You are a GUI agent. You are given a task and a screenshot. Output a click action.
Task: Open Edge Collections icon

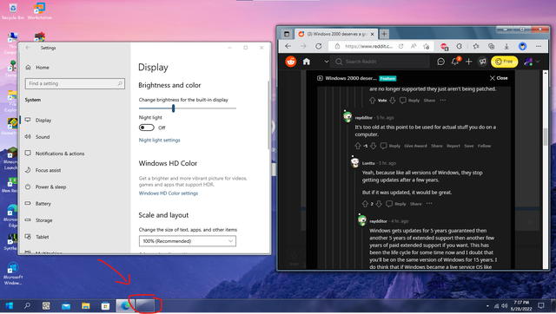[x=491, y=46]
